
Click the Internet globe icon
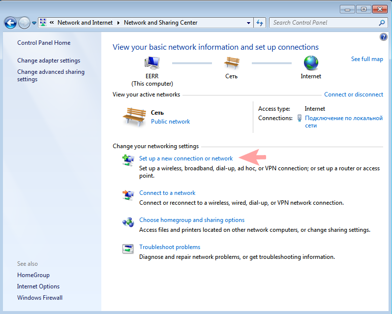[311, 63]
